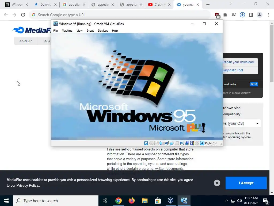Open Microsoft Store from the taskbar

tap(158, 201)
